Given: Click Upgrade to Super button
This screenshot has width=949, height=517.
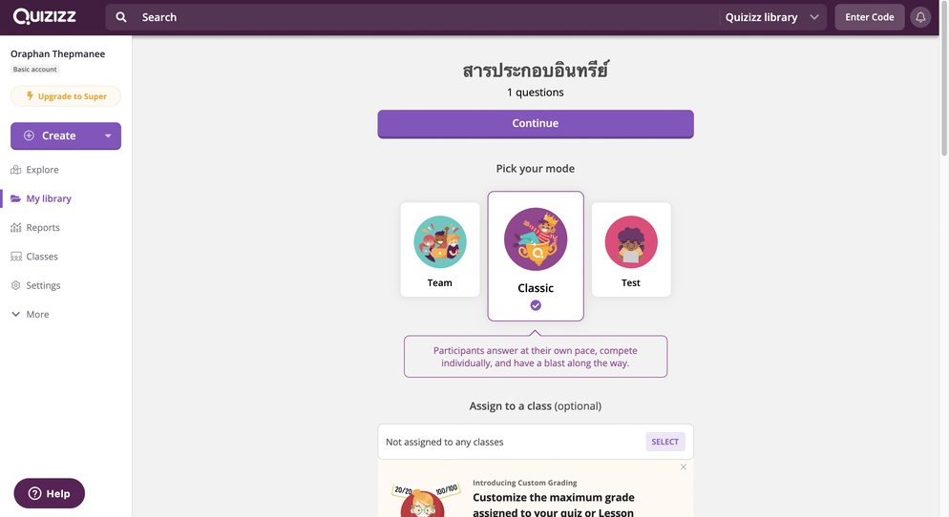Looking at the screenshot, I should [x=66, y=96].
